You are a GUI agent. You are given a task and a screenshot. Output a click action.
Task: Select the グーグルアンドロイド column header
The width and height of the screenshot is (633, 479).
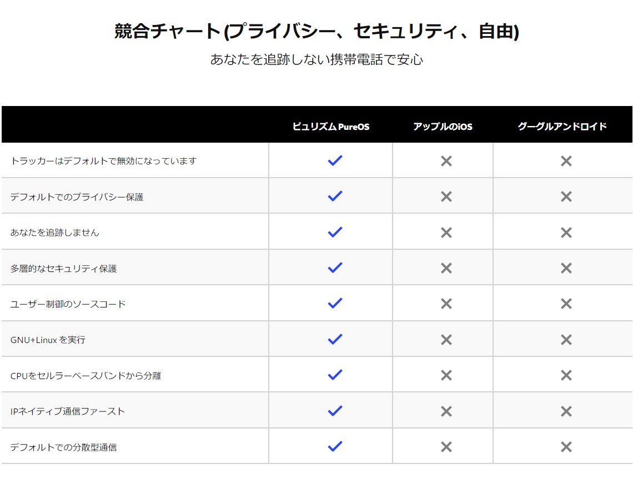click(x=562, y=127)
